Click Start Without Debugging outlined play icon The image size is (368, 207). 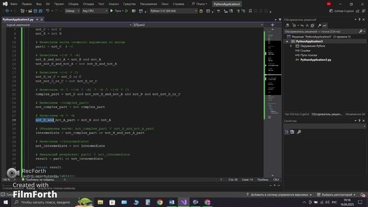126,11
